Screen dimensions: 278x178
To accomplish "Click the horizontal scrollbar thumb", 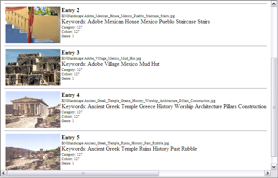I will [x=83, y=173].
